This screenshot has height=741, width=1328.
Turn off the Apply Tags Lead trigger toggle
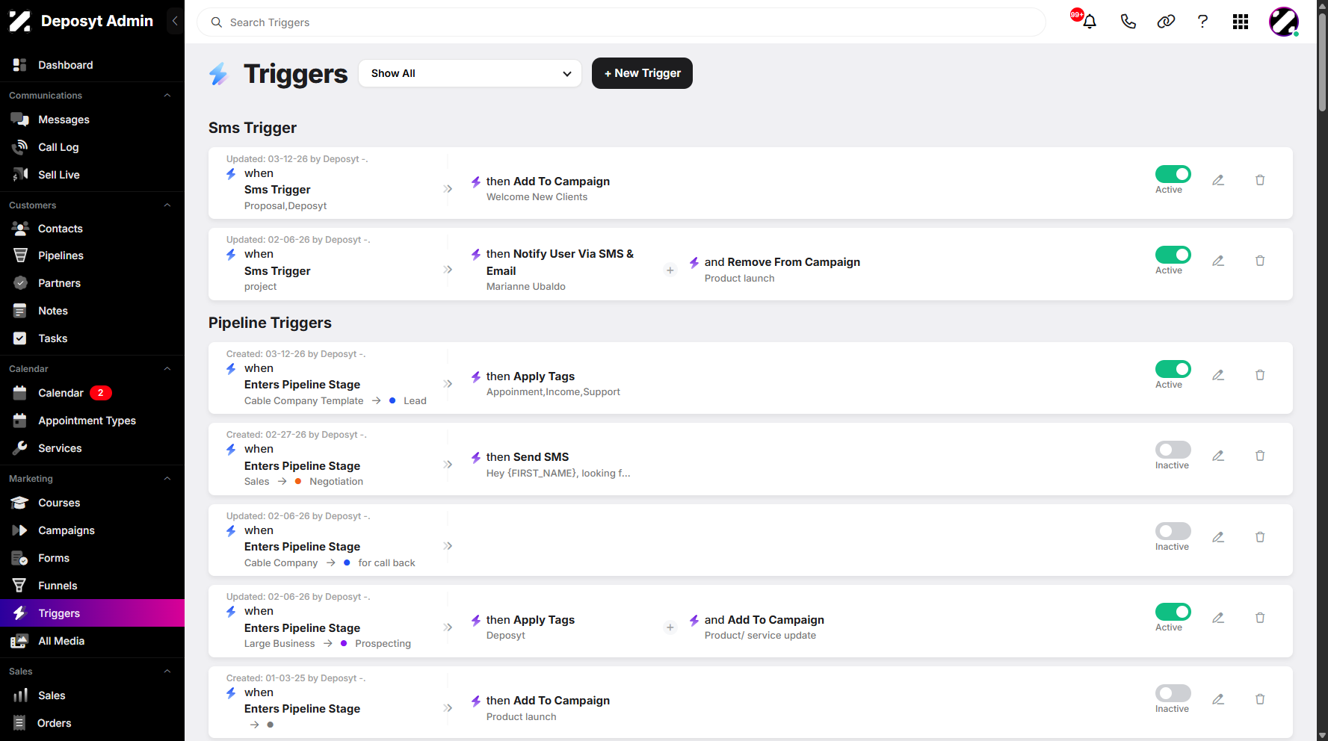pyautogui.click(x=1173, y=369)
